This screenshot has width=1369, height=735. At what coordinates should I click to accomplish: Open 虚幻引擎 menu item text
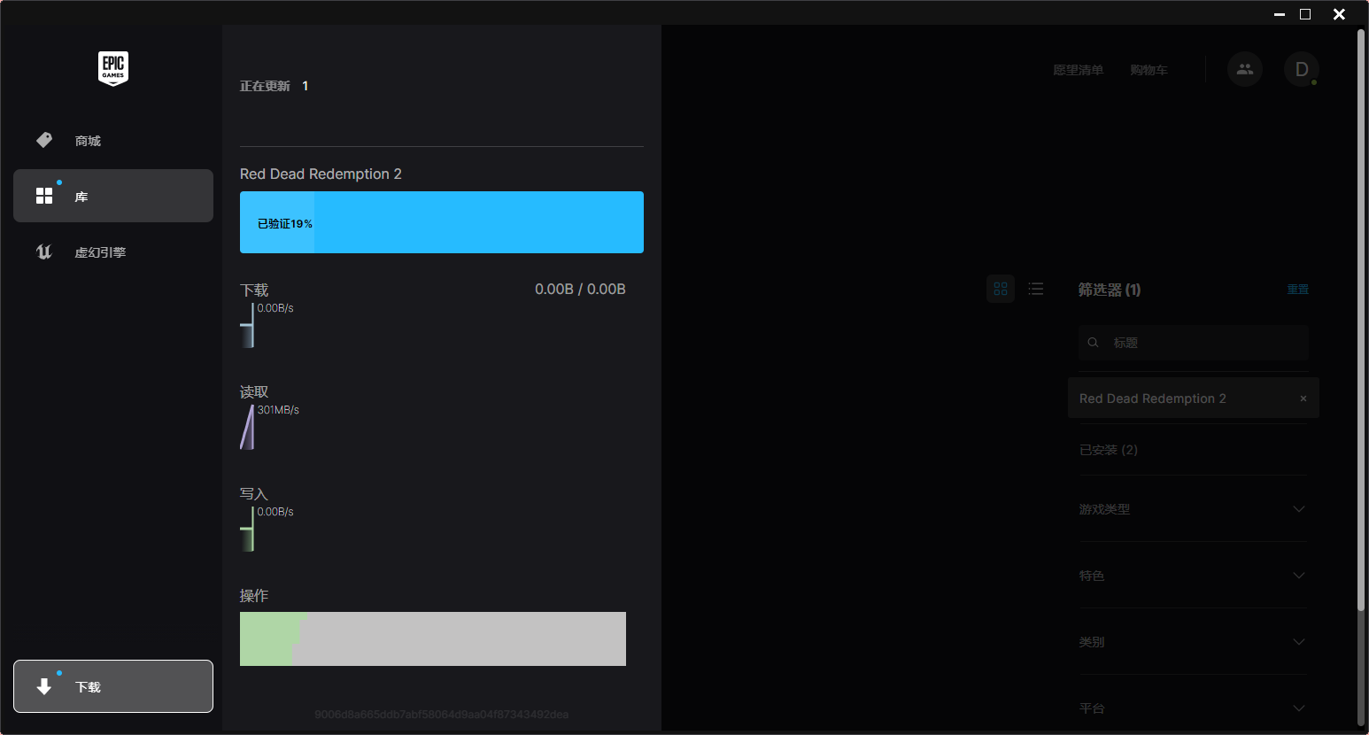[100, 252]
